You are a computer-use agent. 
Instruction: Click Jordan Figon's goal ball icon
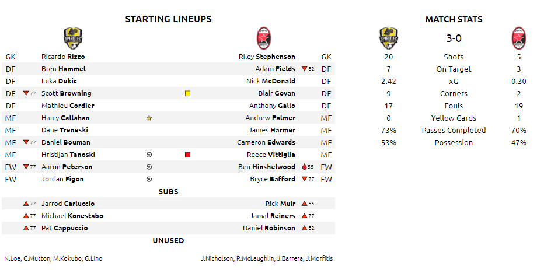click(149, 179)
